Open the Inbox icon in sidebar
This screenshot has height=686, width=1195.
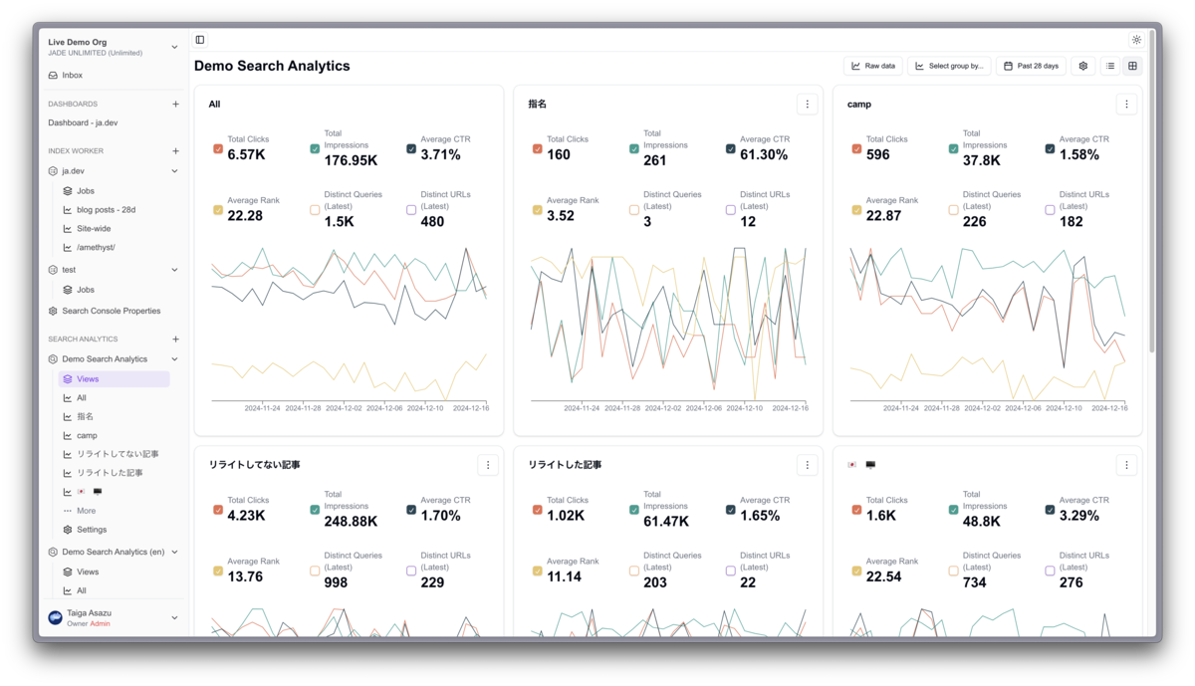coord(54,75)
